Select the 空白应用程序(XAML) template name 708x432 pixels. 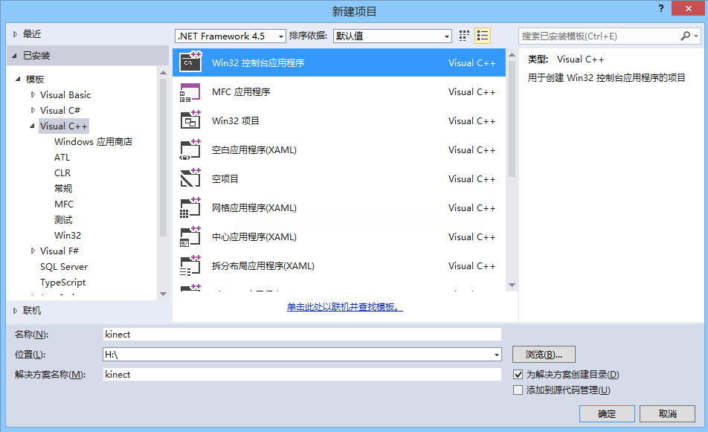[x=254, y=150]
